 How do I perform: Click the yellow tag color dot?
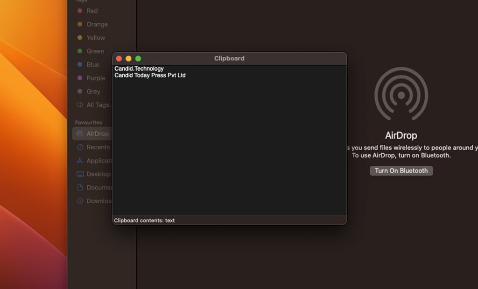pos(80,38)
